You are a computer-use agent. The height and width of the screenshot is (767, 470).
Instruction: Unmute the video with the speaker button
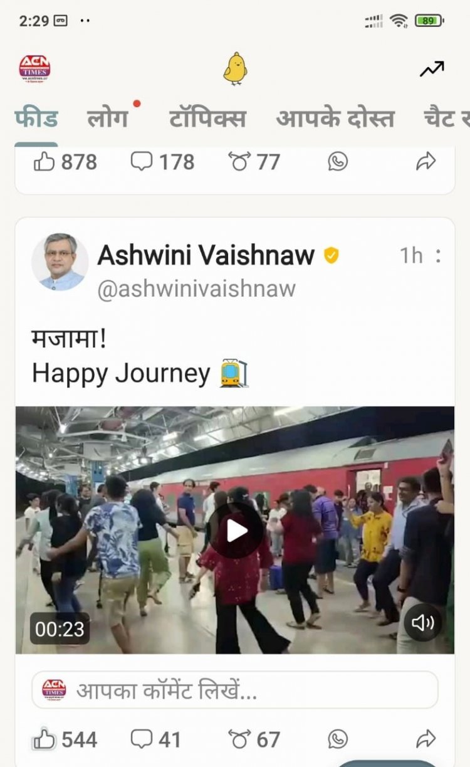coord(423,623)
